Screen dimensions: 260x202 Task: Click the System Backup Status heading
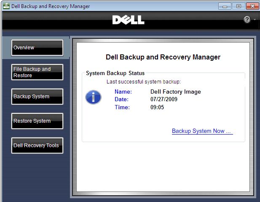115,73
